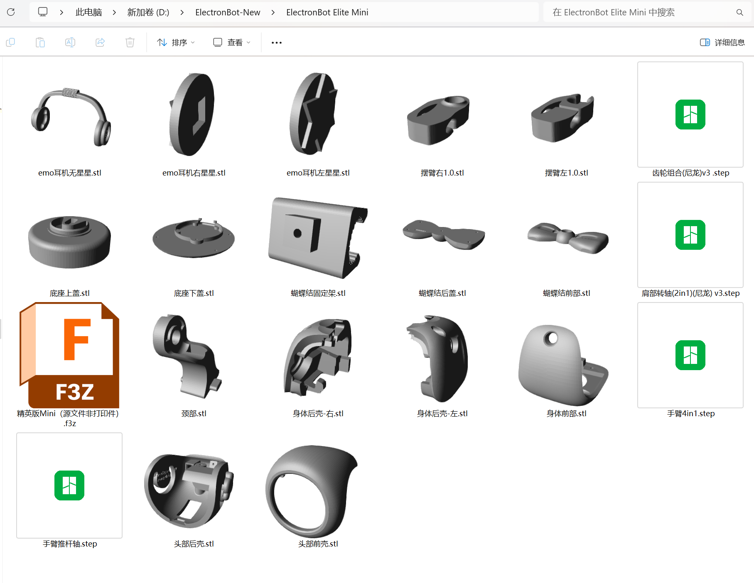Open the 查看 view dropdown
Screen dimensions: 754x583
coord(232,42)
